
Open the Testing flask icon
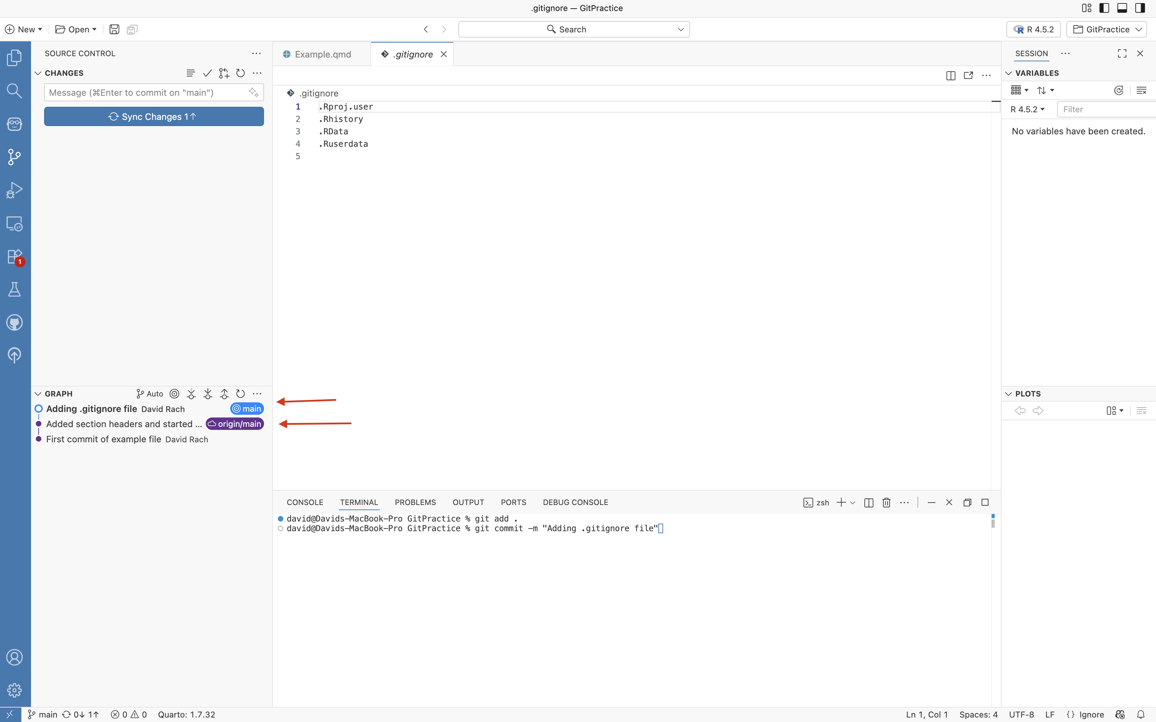click(14, 289)
